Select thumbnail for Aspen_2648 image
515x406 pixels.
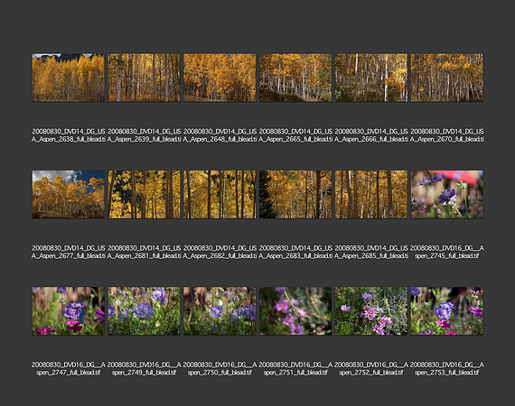[220, 78]
